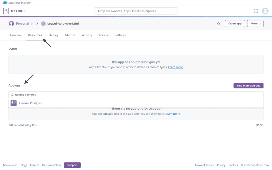Open the More dropdown menu
272x170 pixels.
(x=255, y=23)
